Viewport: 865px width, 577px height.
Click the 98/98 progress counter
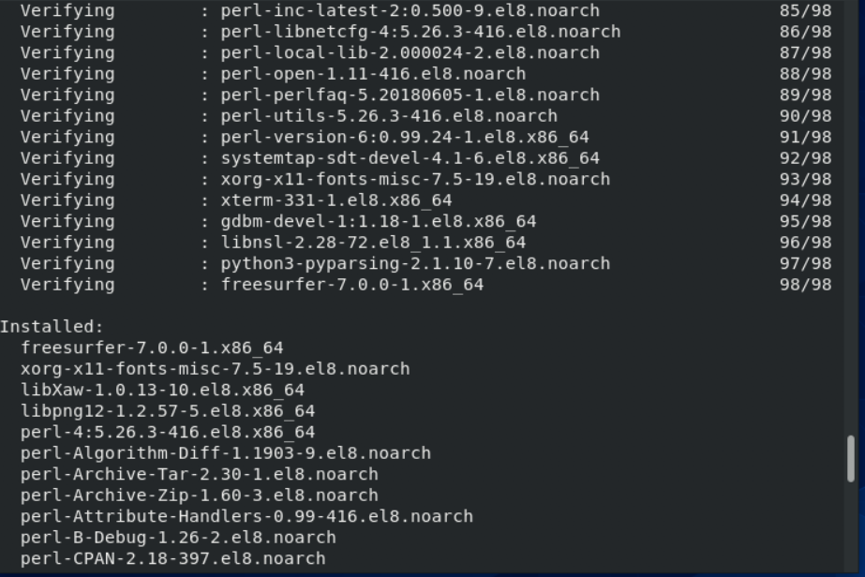click(x=805, y=285)
